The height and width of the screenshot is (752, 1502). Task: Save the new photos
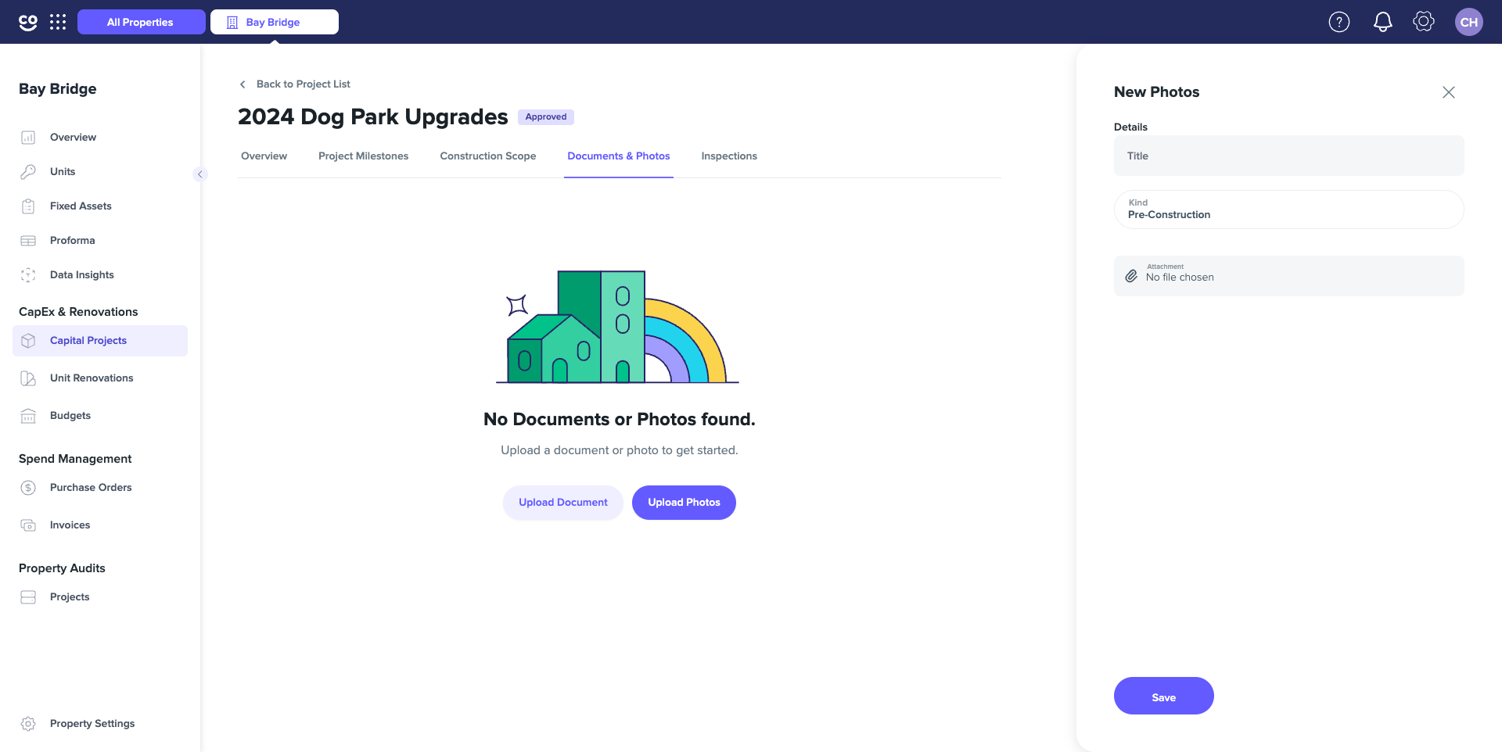coord(1163,696)
